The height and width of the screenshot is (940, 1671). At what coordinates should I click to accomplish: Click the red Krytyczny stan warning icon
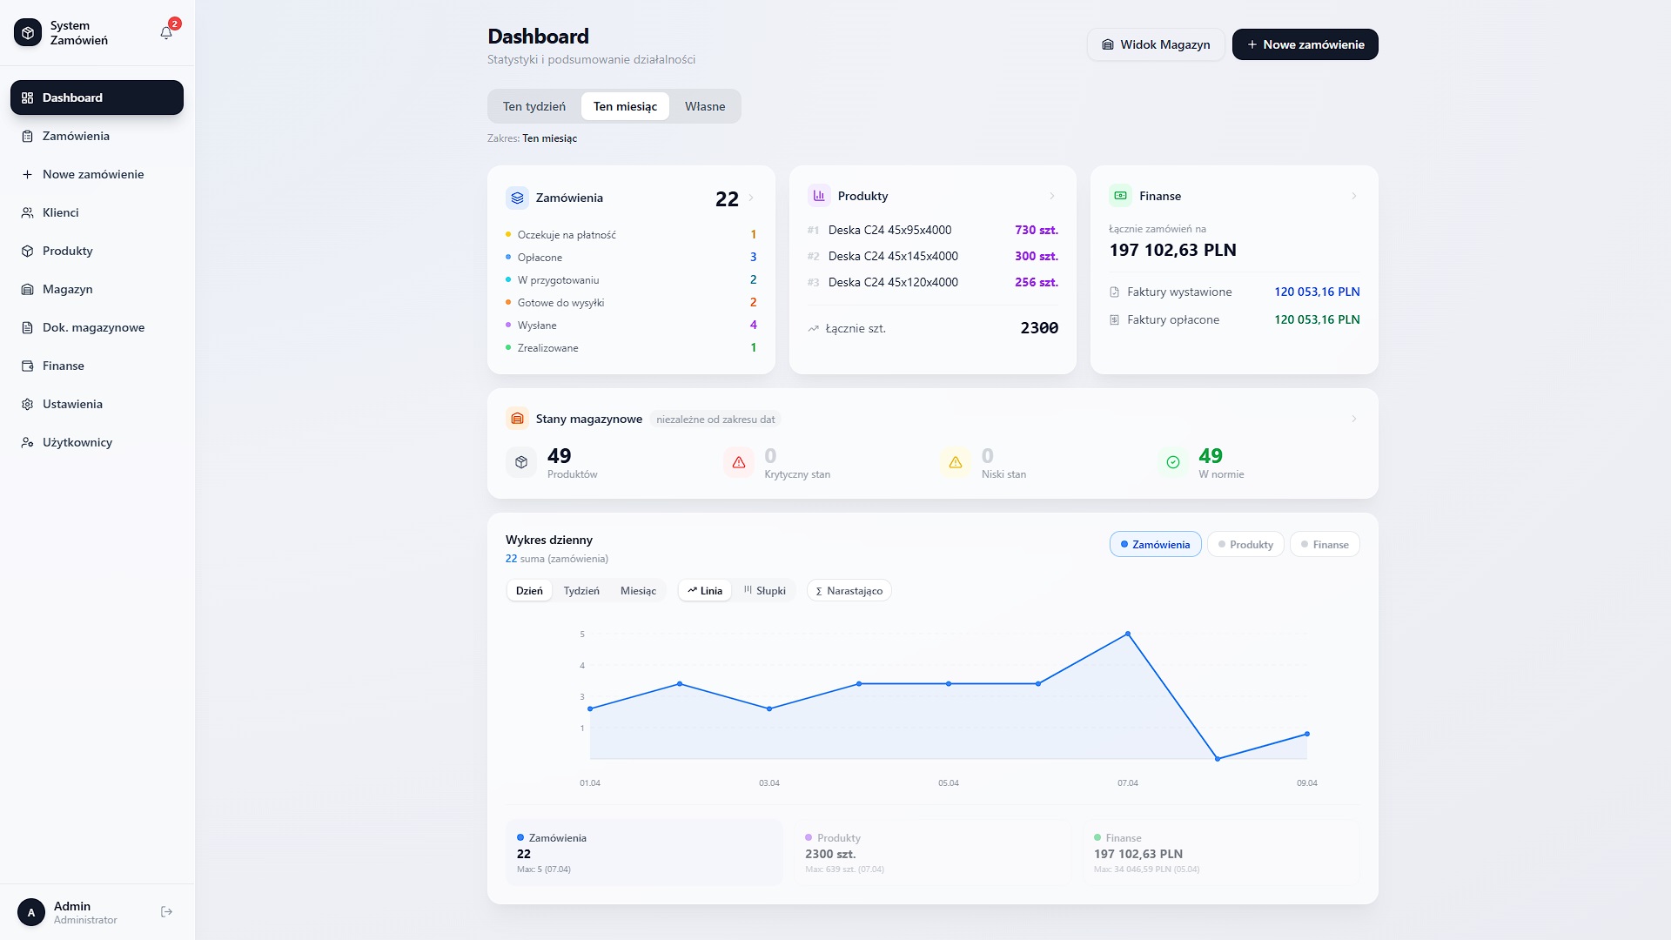[x=739, y=462]
